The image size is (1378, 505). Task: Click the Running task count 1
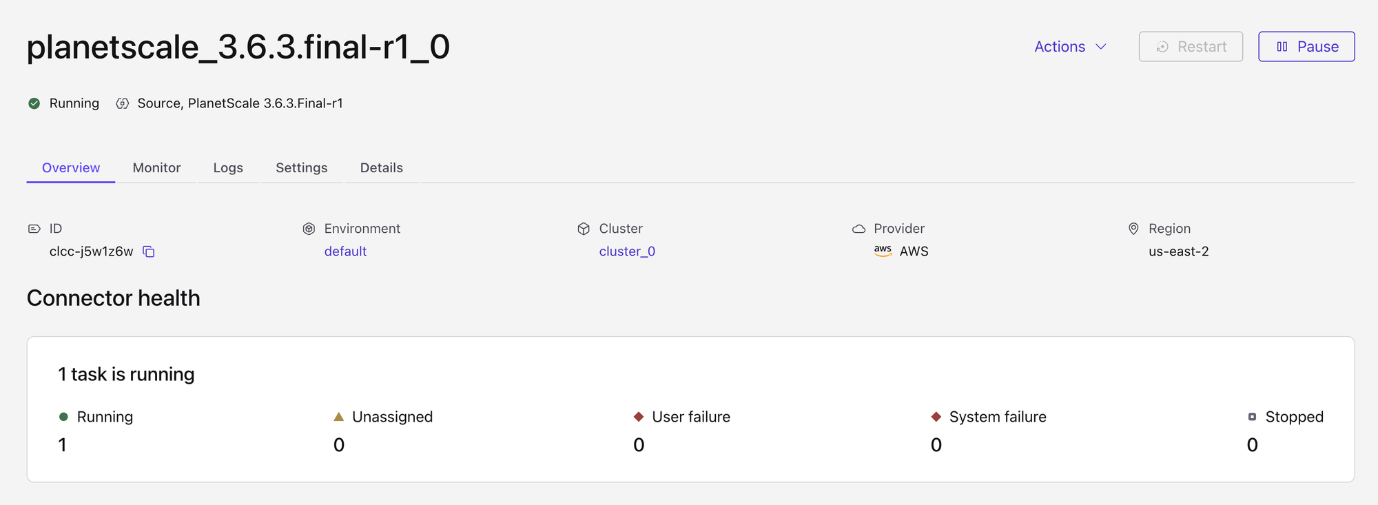(63, 445)
